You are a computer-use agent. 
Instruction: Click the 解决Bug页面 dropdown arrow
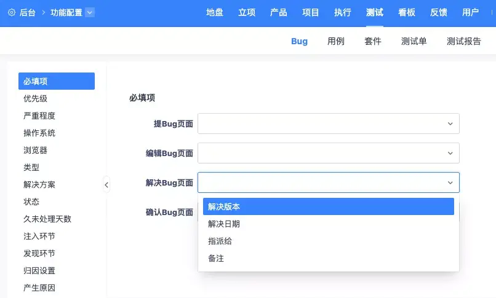[450, 182]
